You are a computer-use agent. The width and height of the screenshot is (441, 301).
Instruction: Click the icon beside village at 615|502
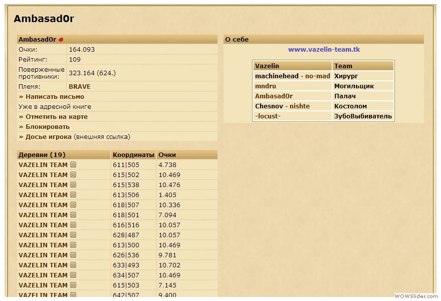[73, 175]
